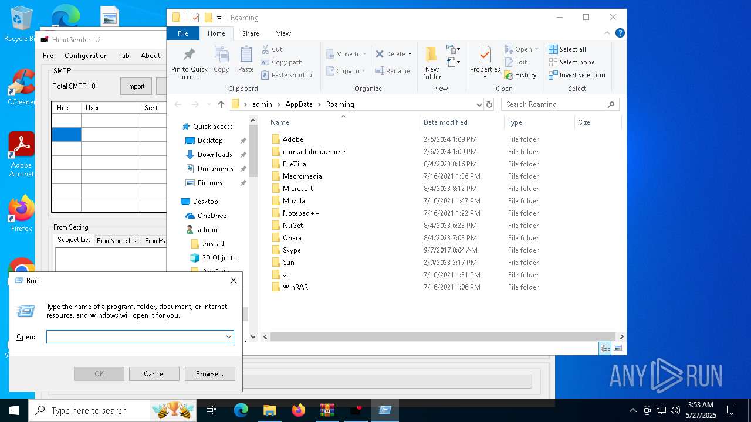The width and height of the screenshot is (751, 422).
Task: Click Windows Start button
Action: pos(13,410)
